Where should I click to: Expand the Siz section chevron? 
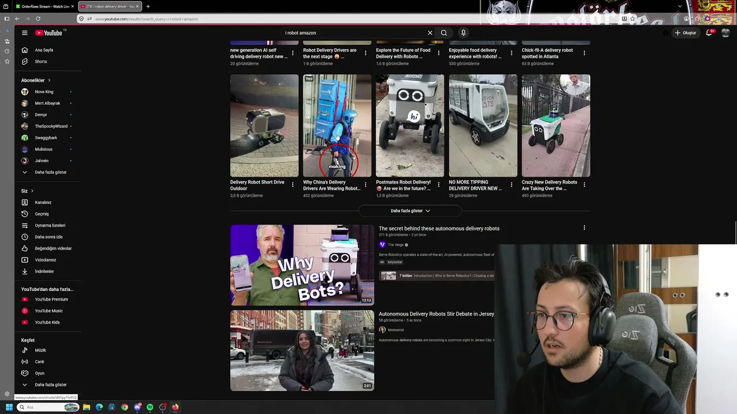coord(32,191)
